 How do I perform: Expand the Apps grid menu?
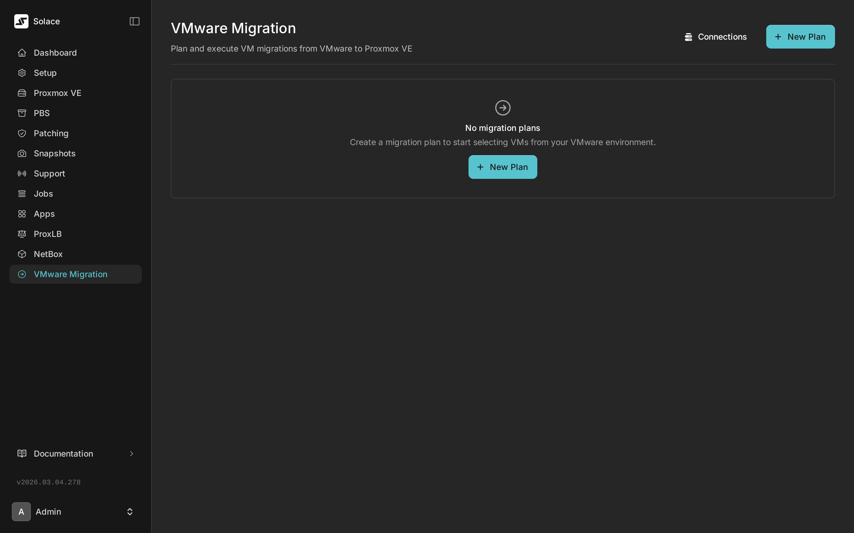click(x=22, y=213)
